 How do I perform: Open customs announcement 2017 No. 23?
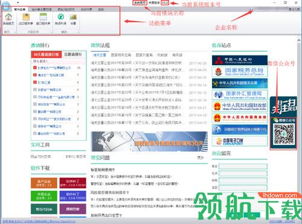(137, 85)
